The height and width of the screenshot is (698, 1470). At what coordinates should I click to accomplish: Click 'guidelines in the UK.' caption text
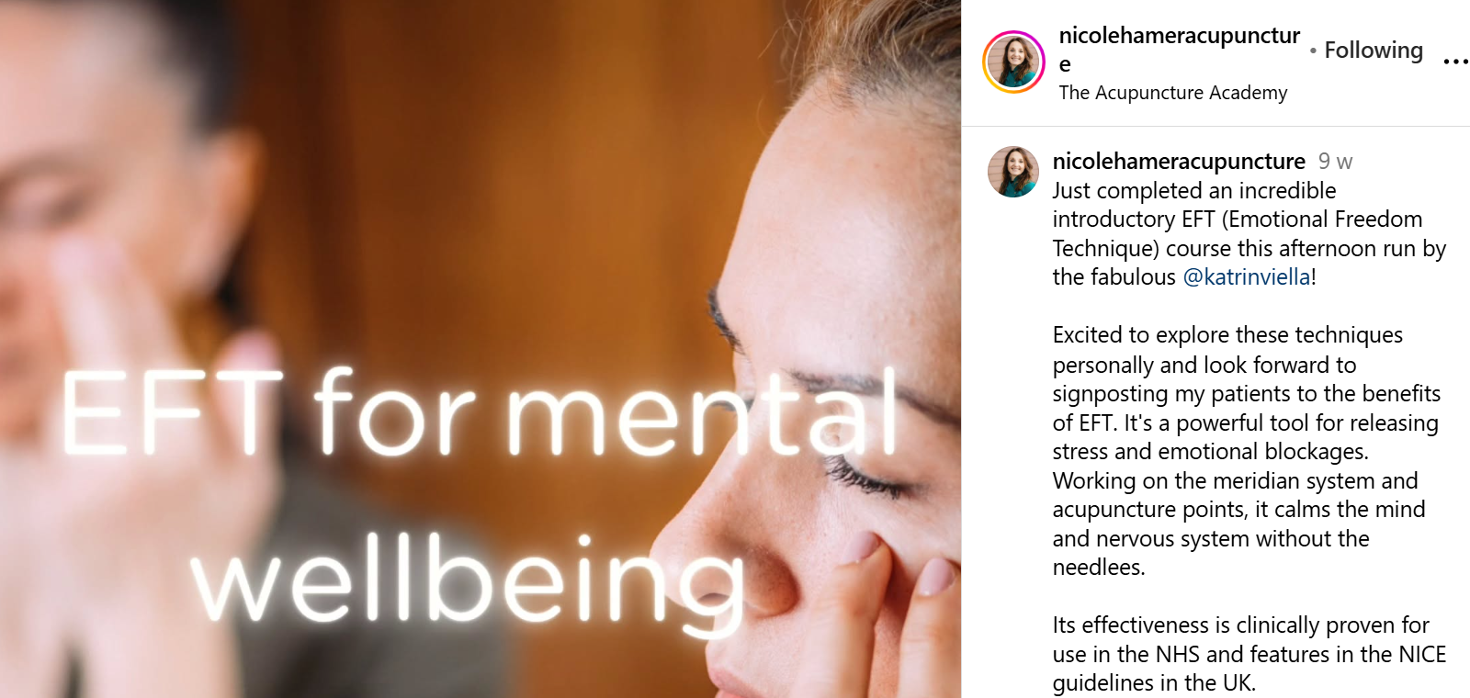click(1154, 683)
